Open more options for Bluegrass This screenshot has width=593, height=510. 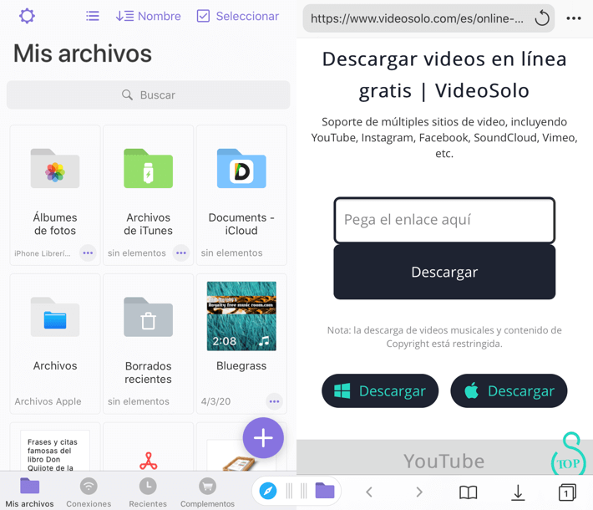tap(274, 401)
